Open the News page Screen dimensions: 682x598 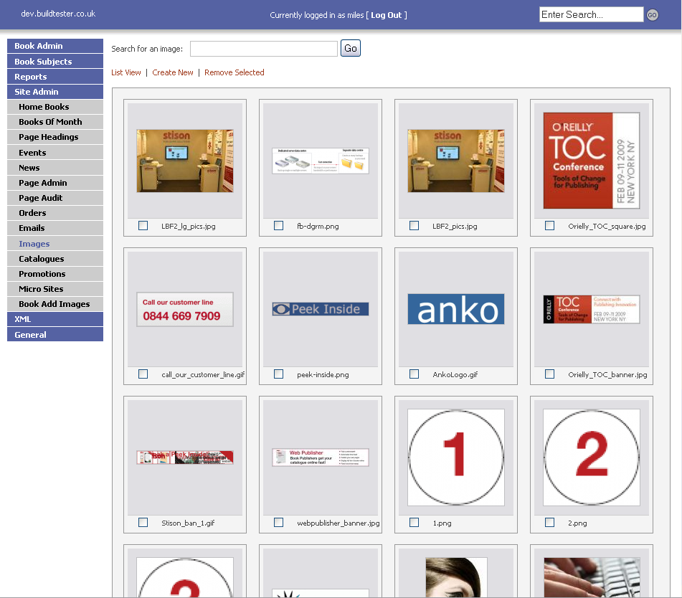pos(55,168)
